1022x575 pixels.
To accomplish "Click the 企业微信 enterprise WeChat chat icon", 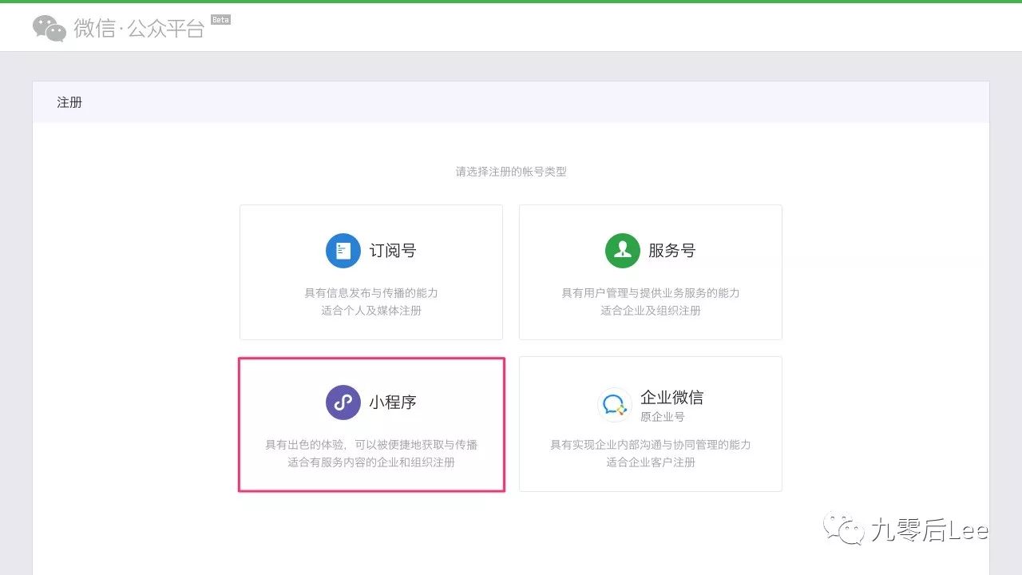I will pyautogui.click(x=614, y=403).
